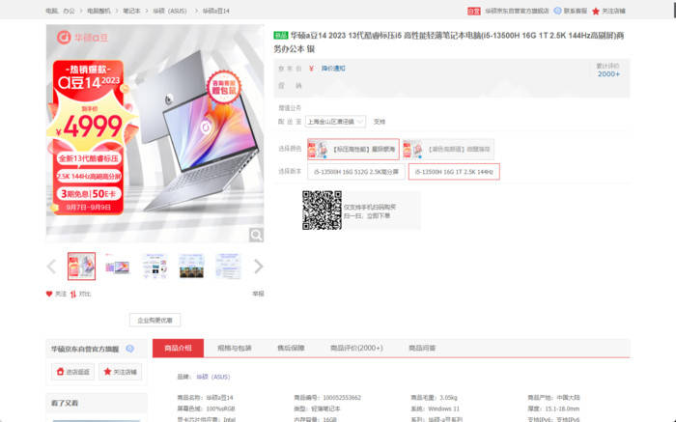Image resolution: width=676 pixels, height=422 pixels.
Task: Select version i5-13500H 16G 1T 2.5K 144Hz
Action: pos(454,172)
